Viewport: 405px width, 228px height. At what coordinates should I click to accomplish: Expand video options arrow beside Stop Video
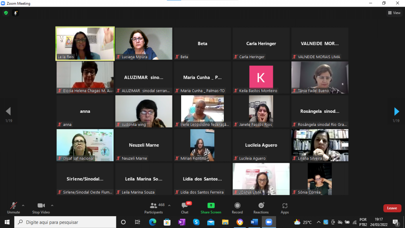(52, 205)
